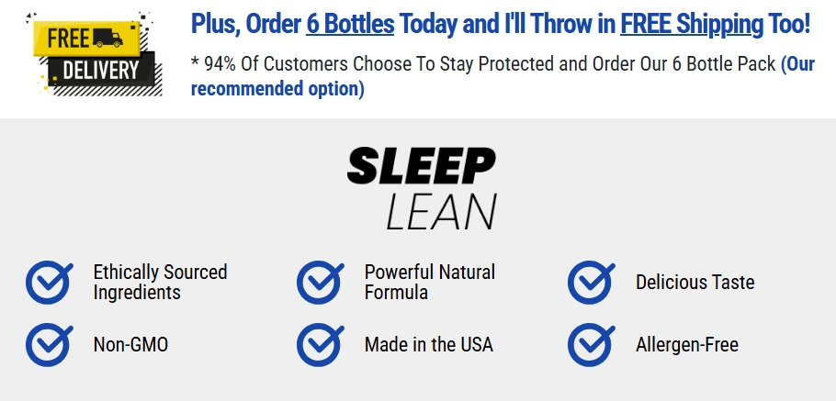836x401 pixels.
Task: Click the "Powerful Natural Formula" label
Action: coord(429,283)
